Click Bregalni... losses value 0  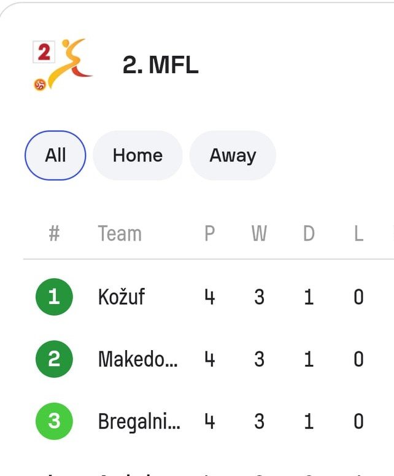pos(358,421)
